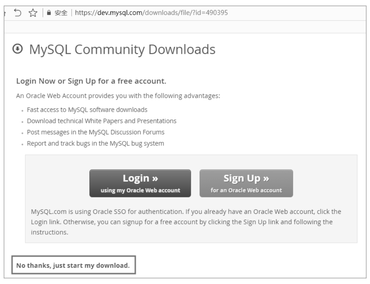This screenshot has width=370, height=284.
Task: Click the 安全 secure label
Action: coord(60,13)
